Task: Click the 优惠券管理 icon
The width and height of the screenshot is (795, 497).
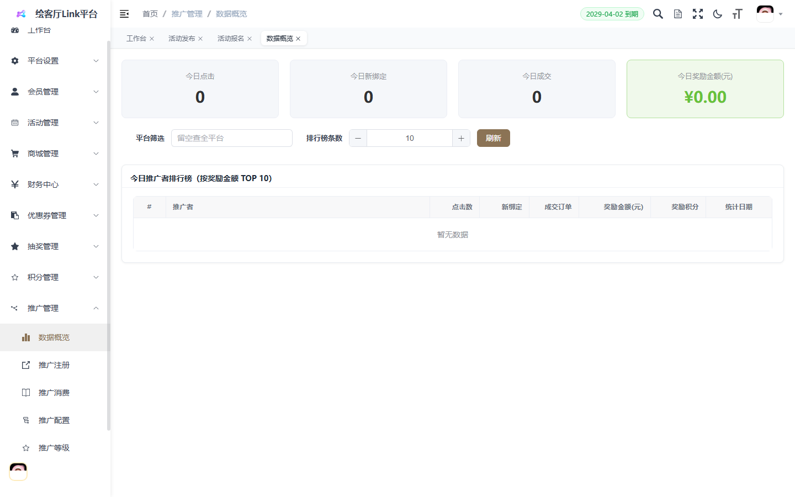Action: click(15, 215)
